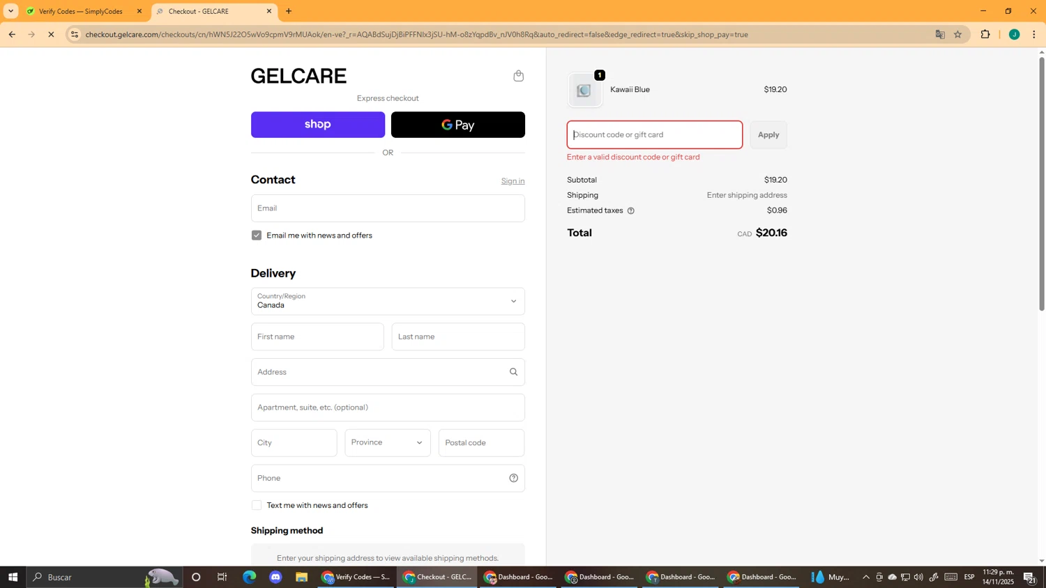This screenshot has height=588, width=1046.
Task: Click the Estimated taxes info icon
Action: 630,210
